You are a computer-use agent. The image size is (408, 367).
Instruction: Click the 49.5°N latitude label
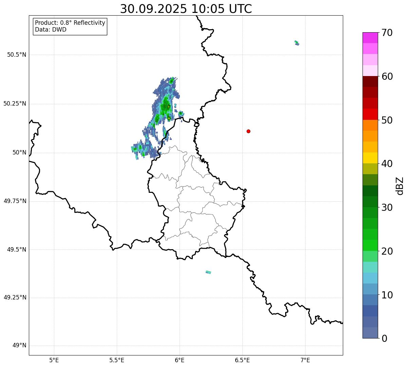point(17,250)
